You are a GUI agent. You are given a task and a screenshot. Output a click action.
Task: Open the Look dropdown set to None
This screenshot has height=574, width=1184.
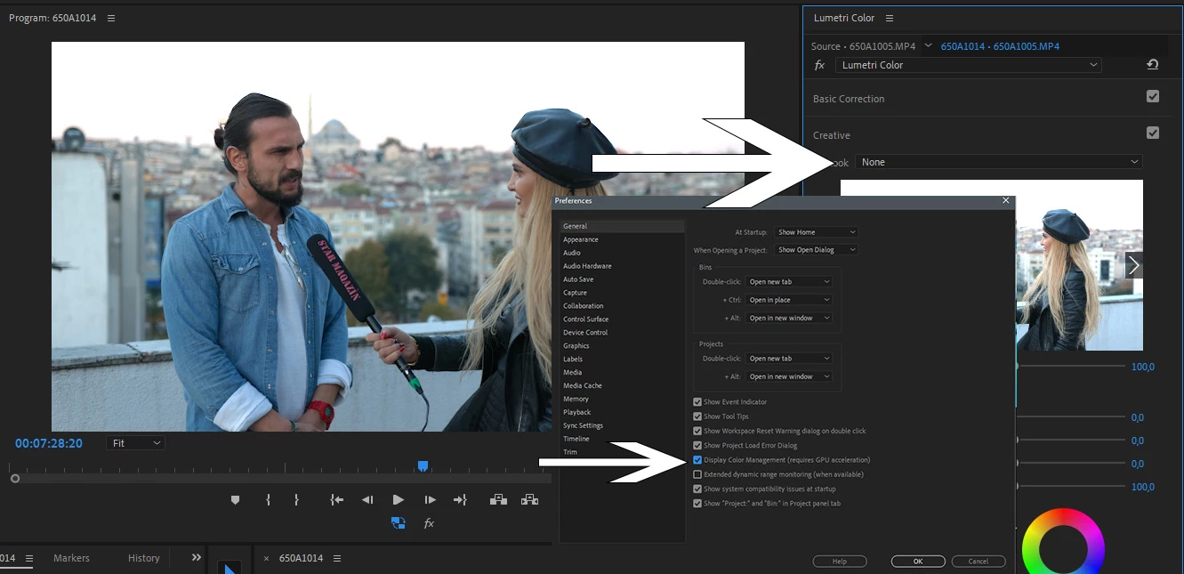999,162
